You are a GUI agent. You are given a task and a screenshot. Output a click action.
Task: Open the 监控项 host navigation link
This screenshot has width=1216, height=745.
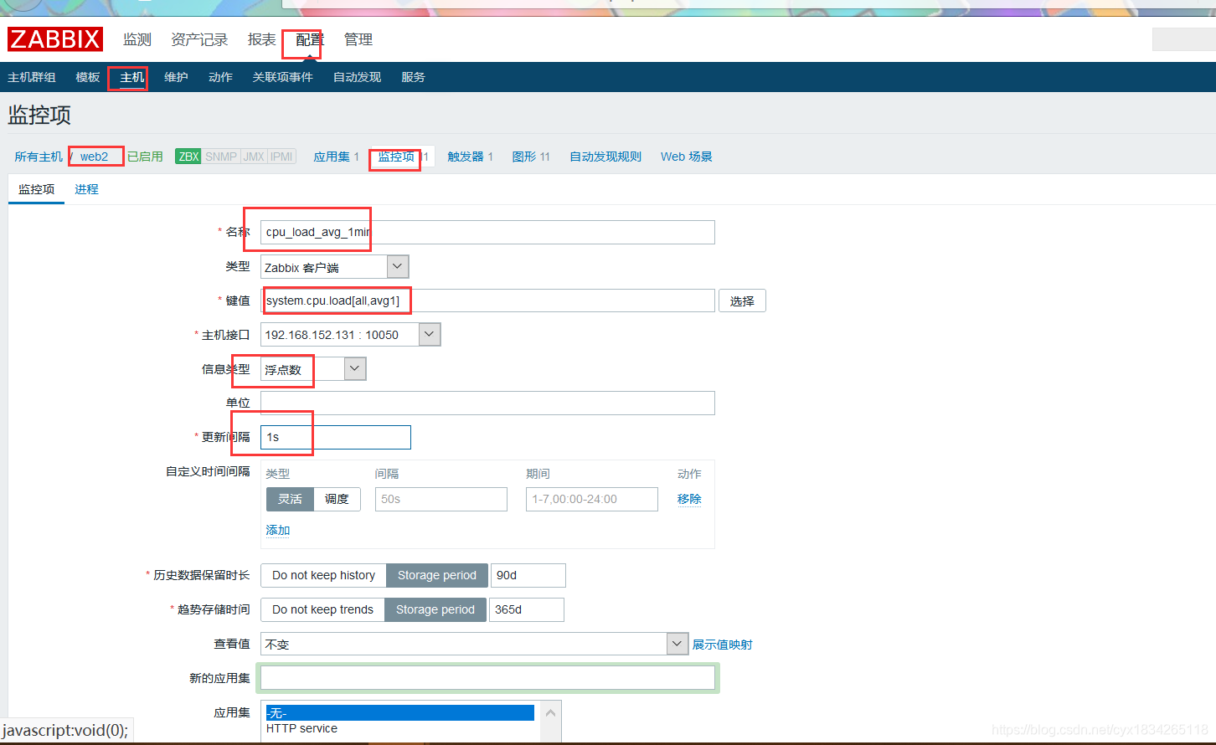(396, 157)
